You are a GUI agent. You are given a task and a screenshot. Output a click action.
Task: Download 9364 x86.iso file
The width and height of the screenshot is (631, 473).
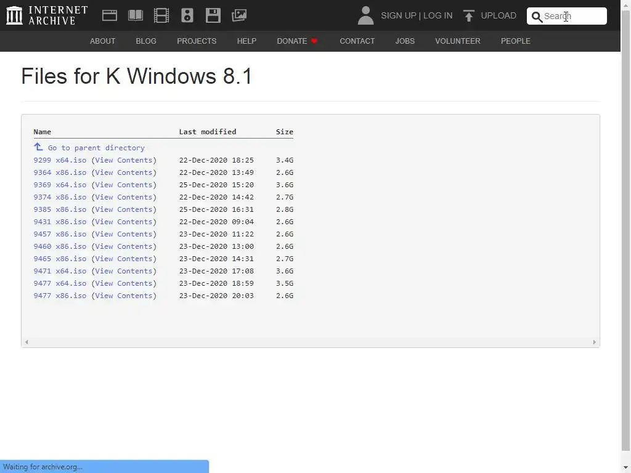click(60, 172)
